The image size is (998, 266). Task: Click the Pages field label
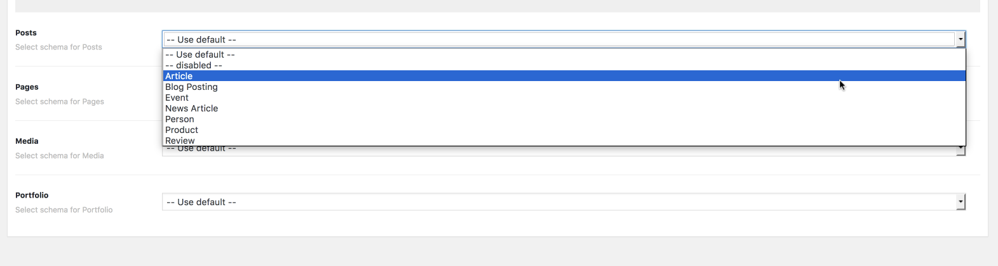tap(27, 87)
